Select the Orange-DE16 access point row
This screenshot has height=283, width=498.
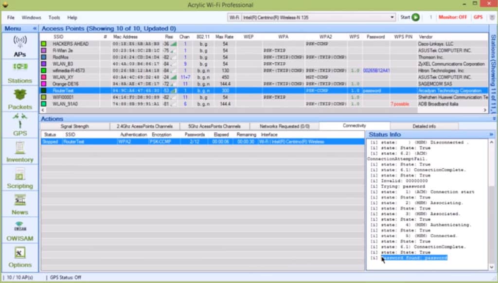(x=264, y=84)
